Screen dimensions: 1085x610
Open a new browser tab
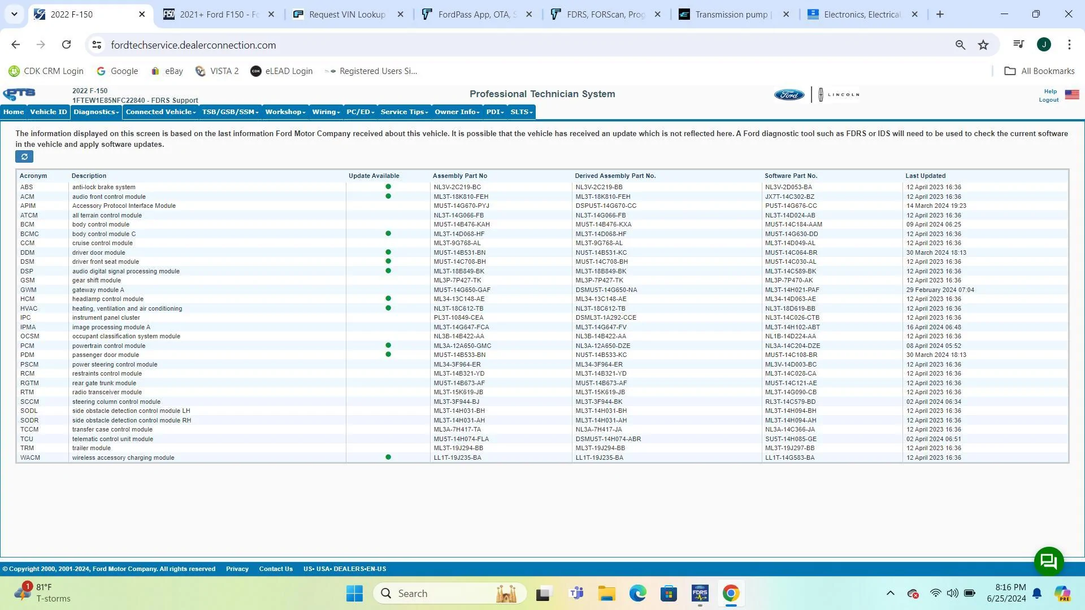pos(940,14)
